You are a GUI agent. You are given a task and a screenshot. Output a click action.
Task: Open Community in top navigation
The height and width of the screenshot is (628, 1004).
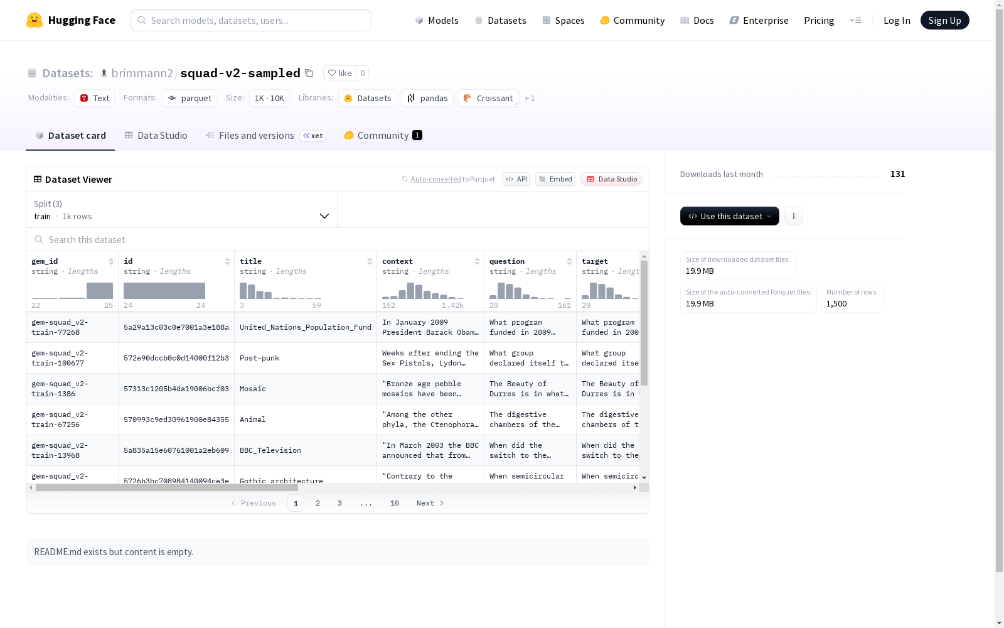tap(633, 20)
